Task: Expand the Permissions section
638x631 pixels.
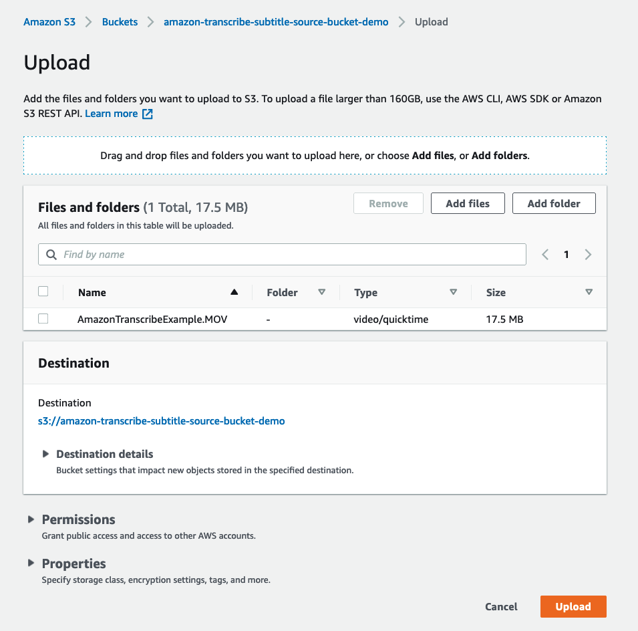Action: click(31, 519)
